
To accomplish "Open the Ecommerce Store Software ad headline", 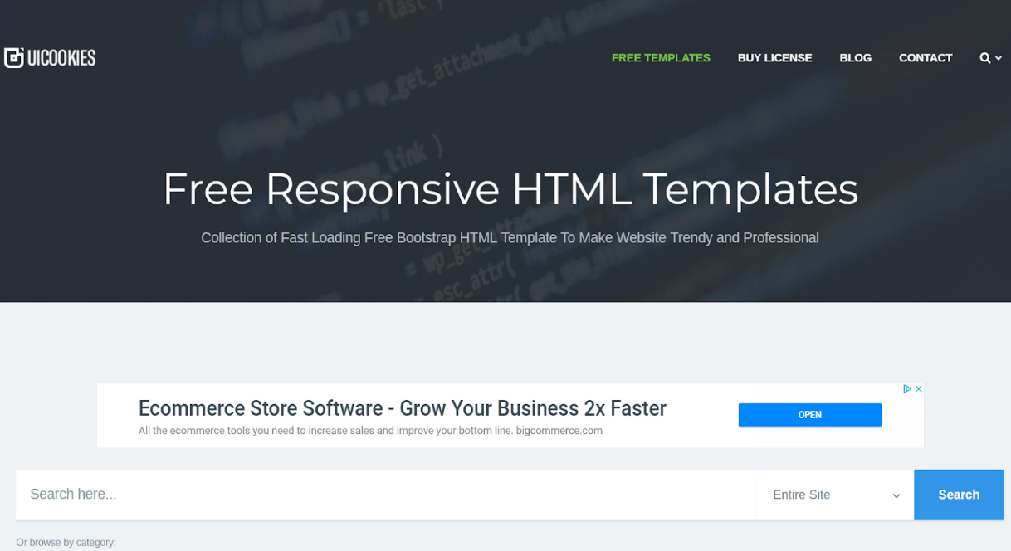I will click(x=403, y=408).
